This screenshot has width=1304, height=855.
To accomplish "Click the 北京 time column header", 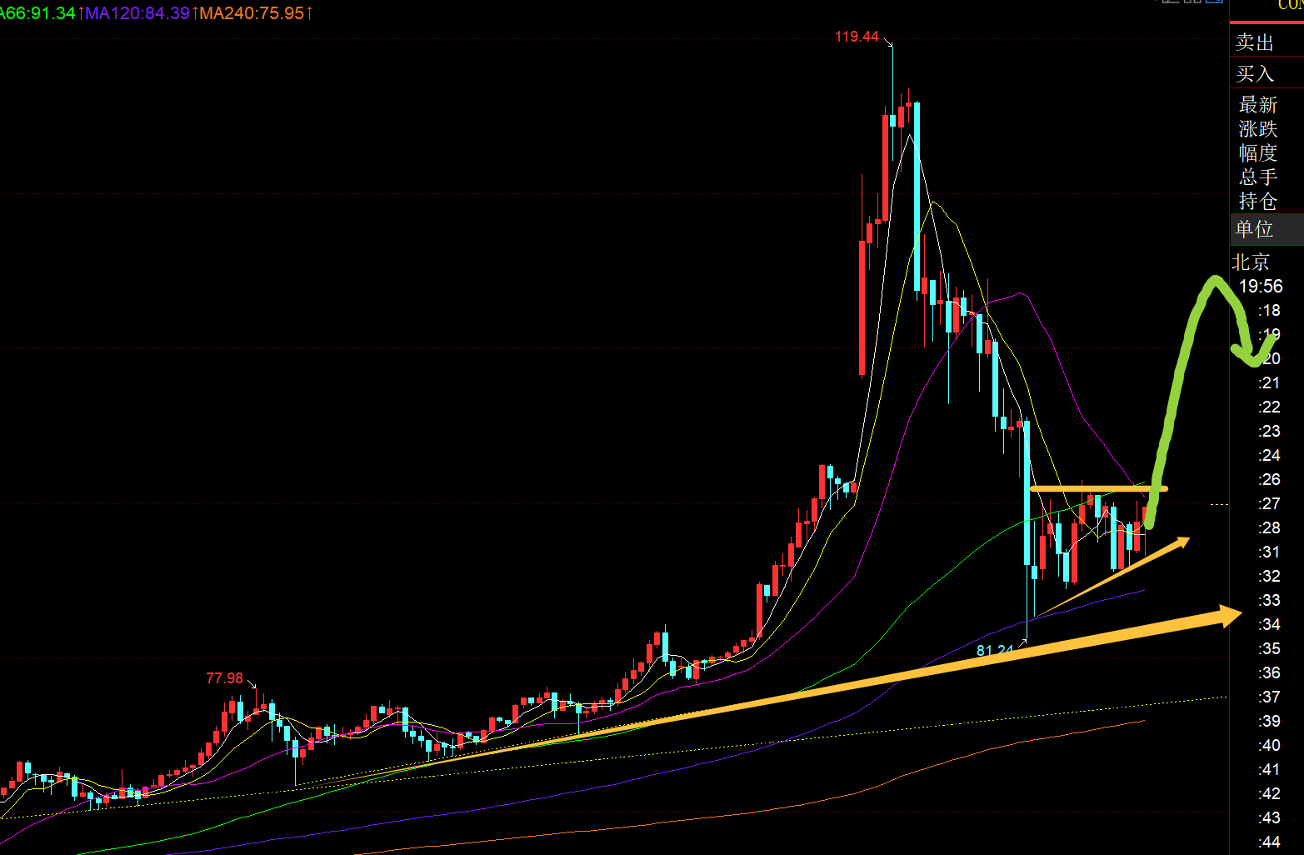I will coord(1251,262).
